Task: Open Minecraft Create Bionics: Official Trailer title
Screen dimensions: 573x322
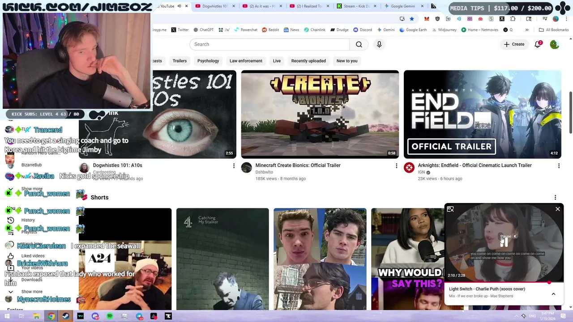Action: [298, 165]
